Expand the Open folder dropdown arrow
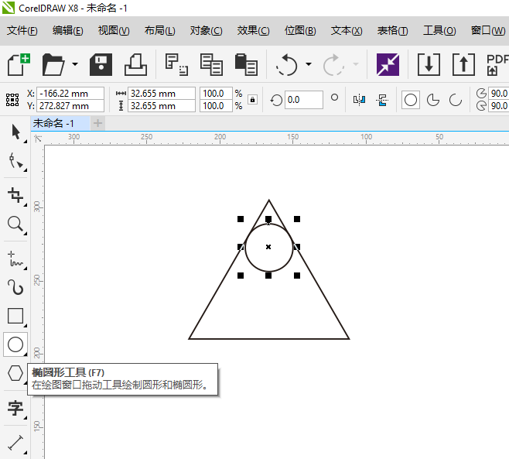This screenshot has height=459, width=509. (x=75, y=64)
